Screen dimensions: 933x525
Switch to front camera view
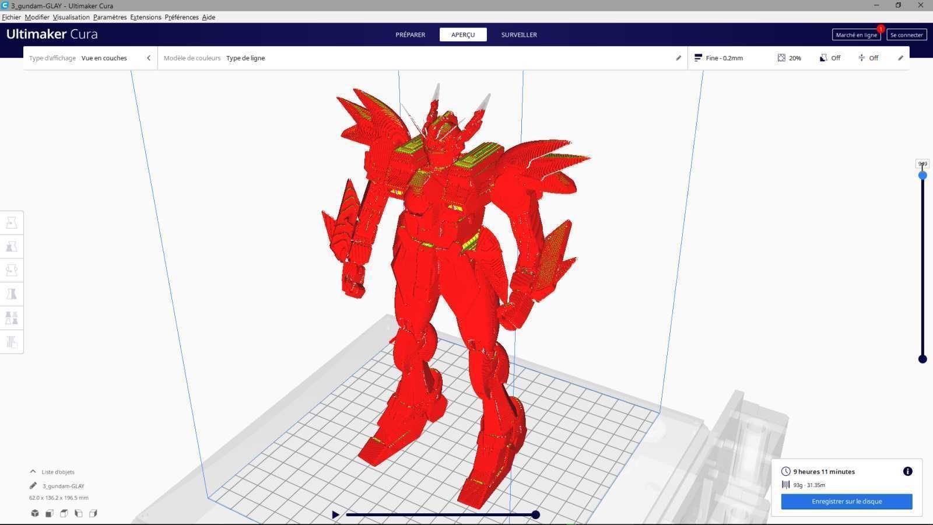50,513
